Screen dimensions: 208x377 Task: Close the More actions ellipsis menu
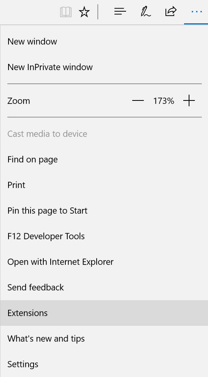(196, 12)
